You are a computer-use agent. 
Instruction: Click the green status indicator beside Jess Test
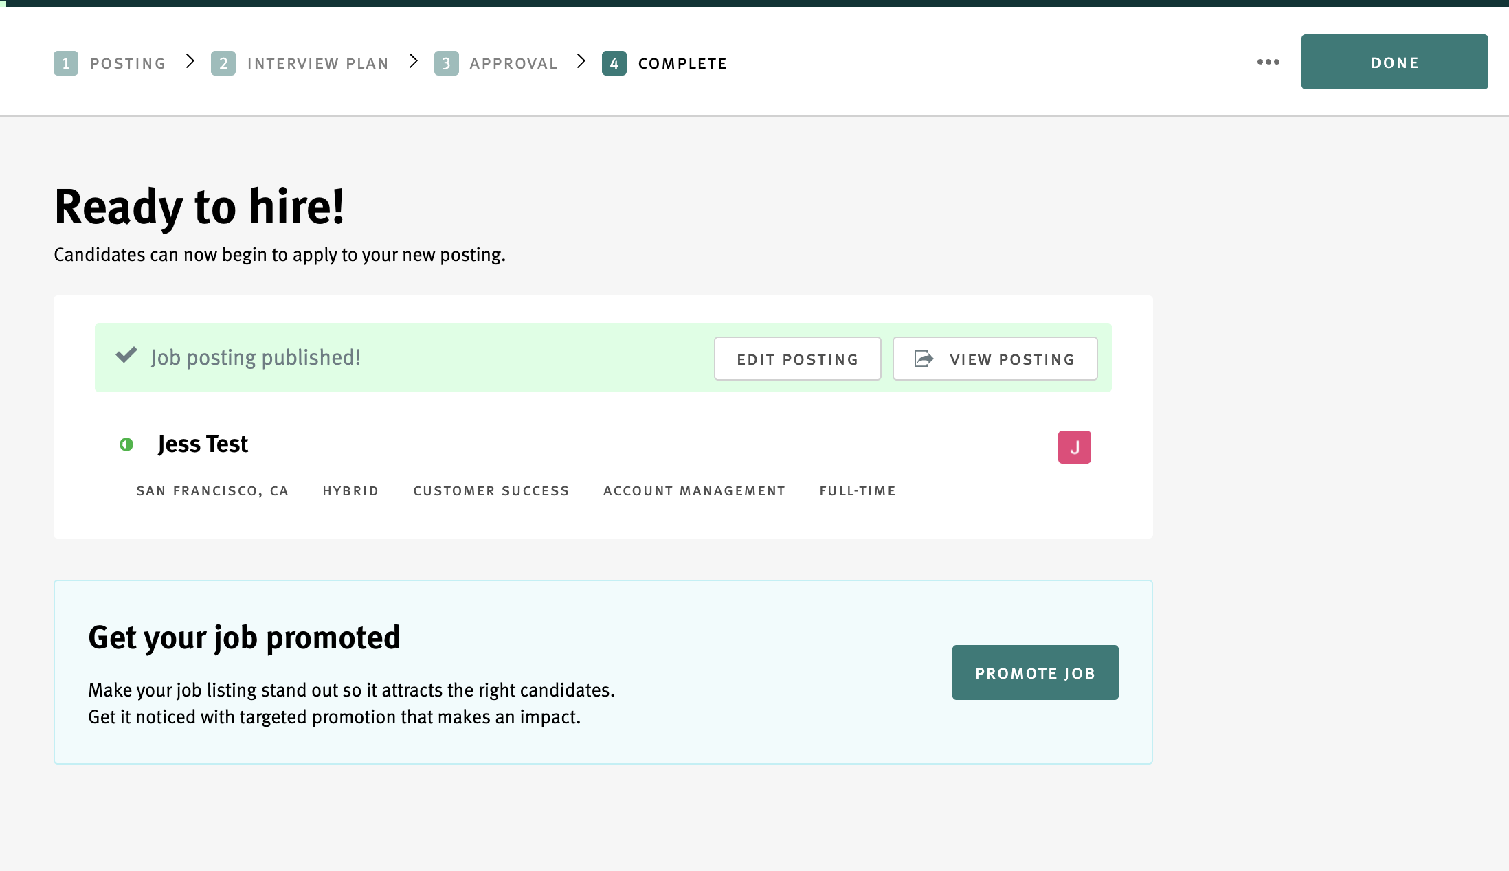(x=126, y=444)
